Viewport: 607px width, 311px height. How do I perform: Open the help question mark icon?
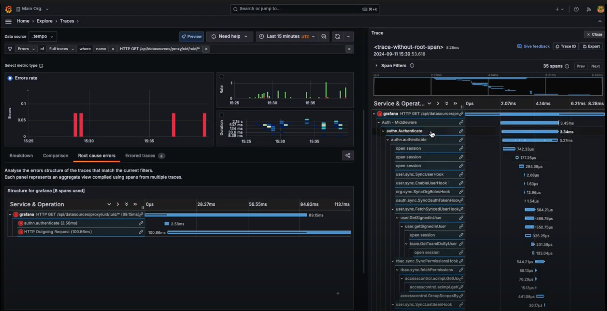(x=576, y=9)
